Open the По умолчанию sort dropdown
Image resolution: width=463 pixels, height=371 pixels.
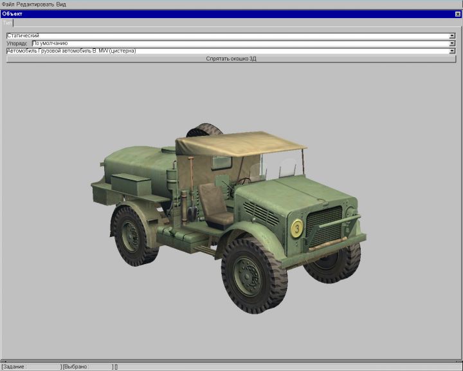[x=452, y=43]
